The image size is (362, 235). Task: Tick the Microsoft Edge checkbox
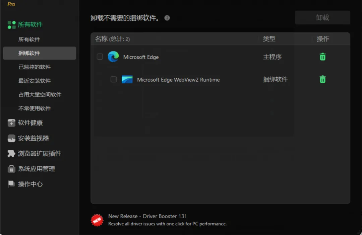(100, 57)
